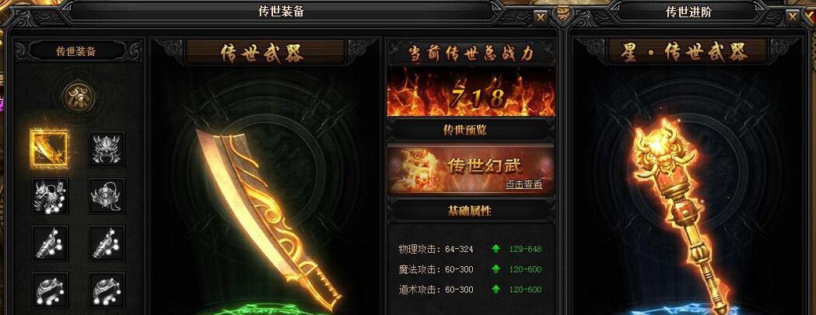The height and width of the screenshot is (315, 816).
Task: Select the right ring equipment slot
Action: (107, 290)
